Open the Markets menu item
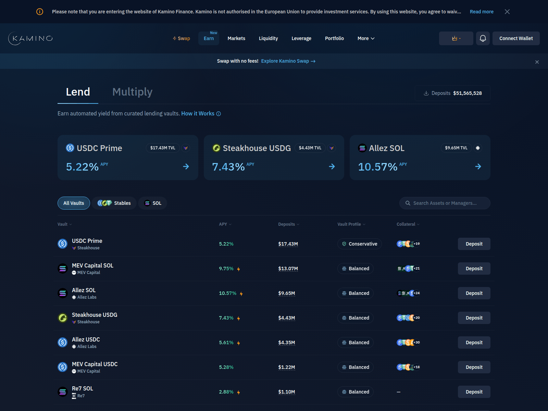 [236, 38]
